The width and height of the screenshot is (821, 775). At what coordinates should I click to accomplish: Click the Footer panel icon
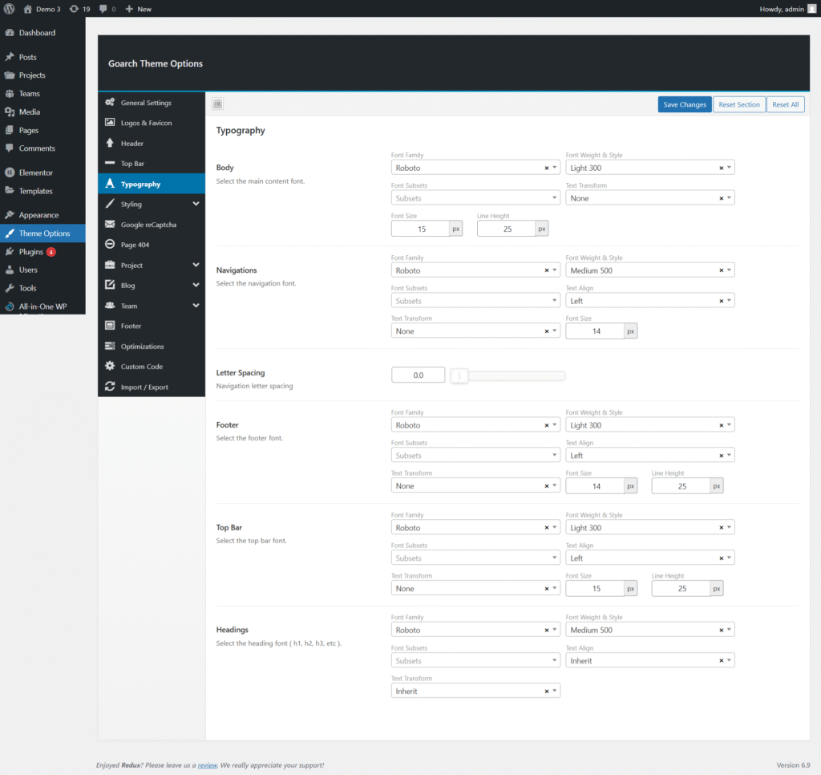[x=110, y=326]
